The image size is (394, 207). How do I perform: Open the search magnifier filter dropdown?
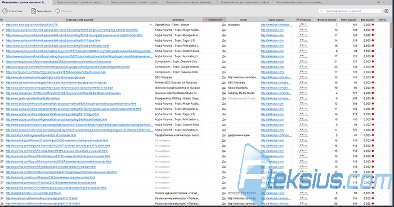tap(321, 11)
